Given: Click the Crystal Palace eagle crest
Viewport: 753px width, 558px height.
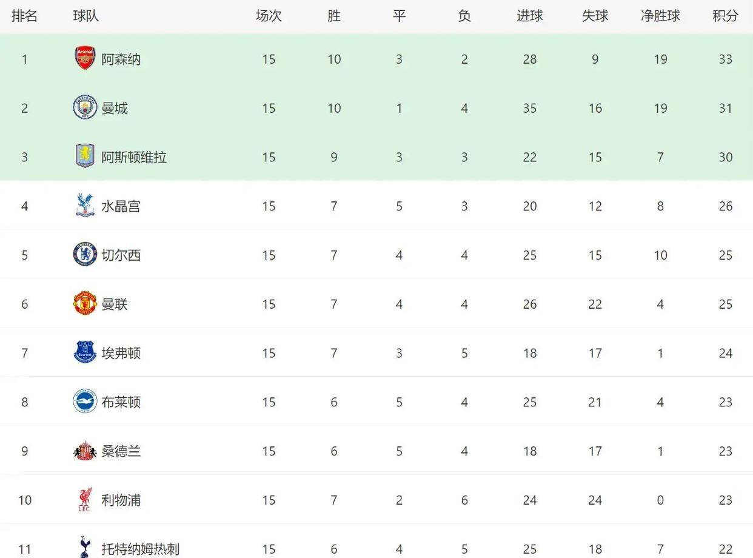Looking at the screenshot, I should point(85,206).
